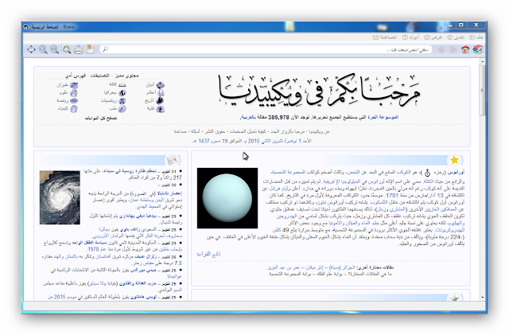Click the search magnifier inside search field
The image size is (509, 335).
tap(105, 49)
